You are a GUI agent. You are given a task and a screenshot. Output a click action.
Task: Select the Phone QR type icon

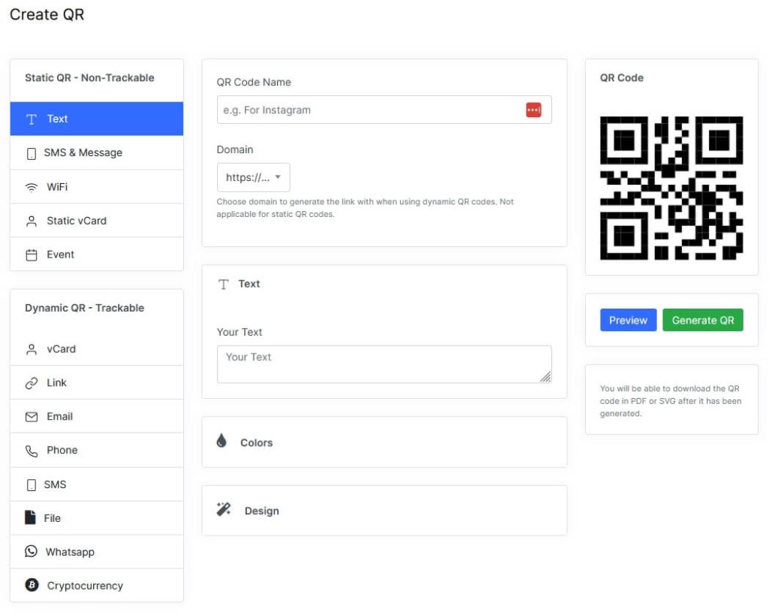coord(31,450)
